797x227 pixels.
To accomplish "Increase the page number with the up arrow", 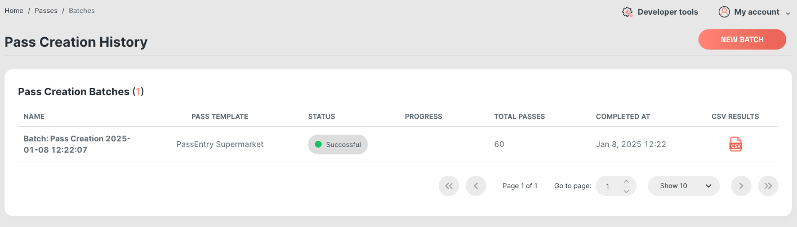I will coord(626,181).
